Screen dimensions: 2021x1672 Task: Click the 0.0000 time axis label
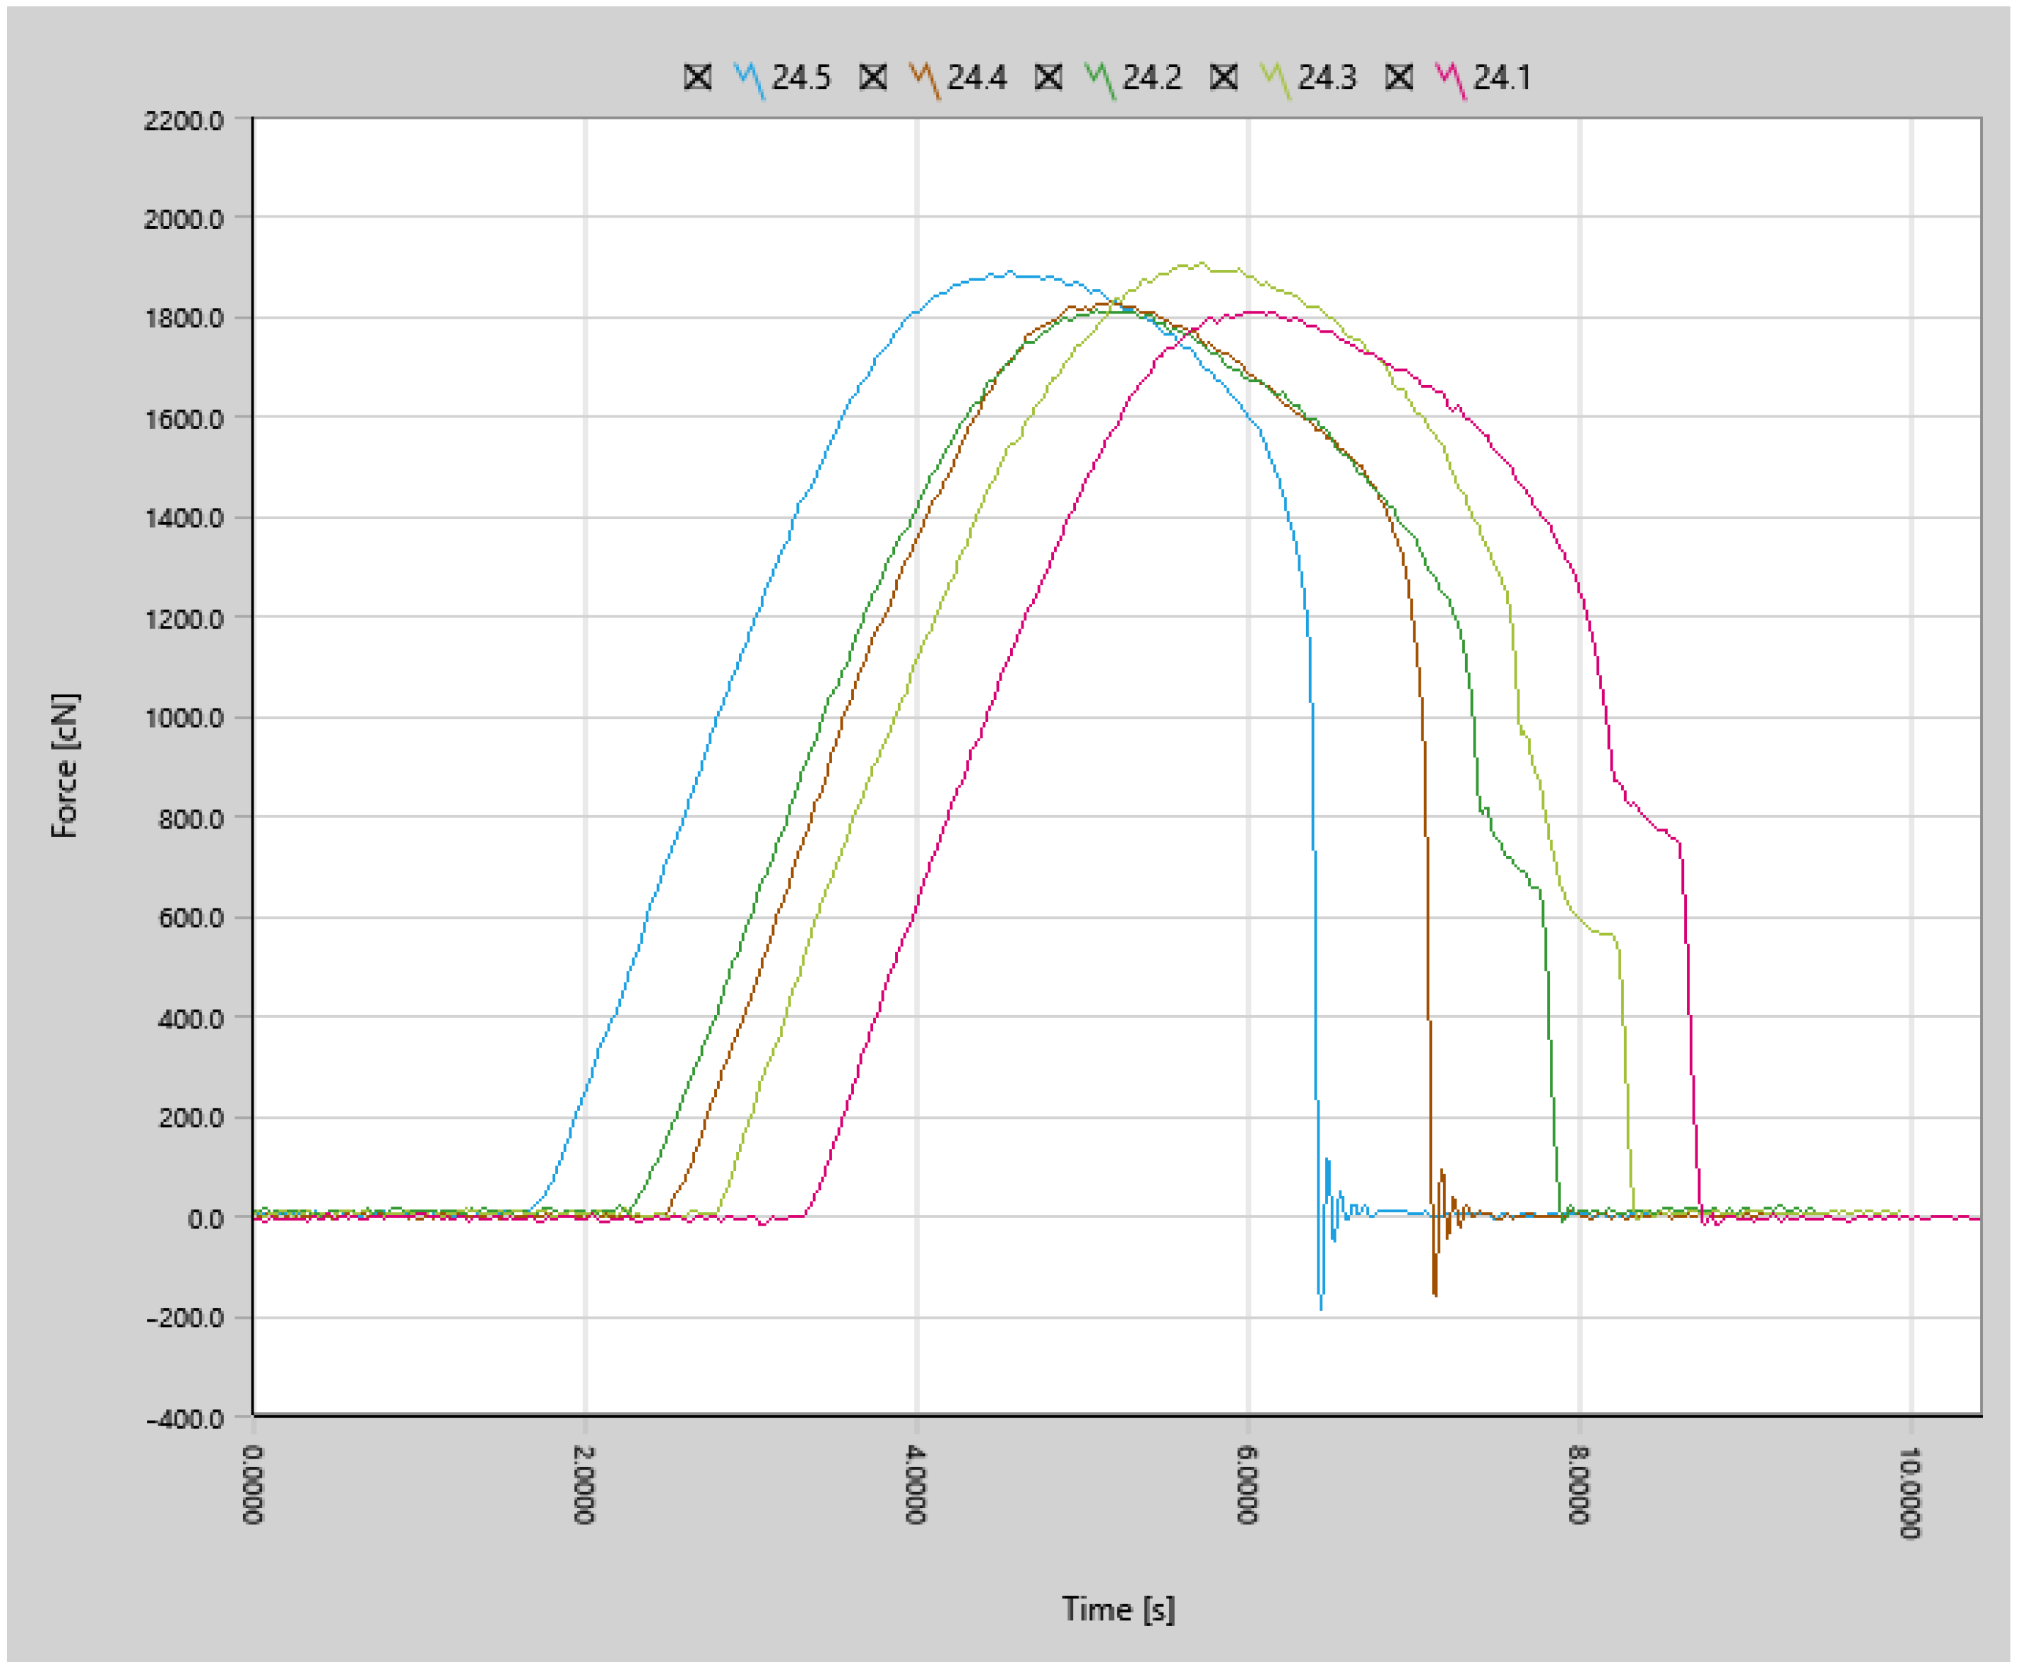251,1484
